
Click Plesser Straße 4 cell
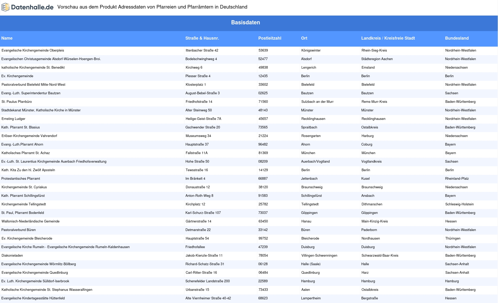pyautogui.click(x=198, y=76)
